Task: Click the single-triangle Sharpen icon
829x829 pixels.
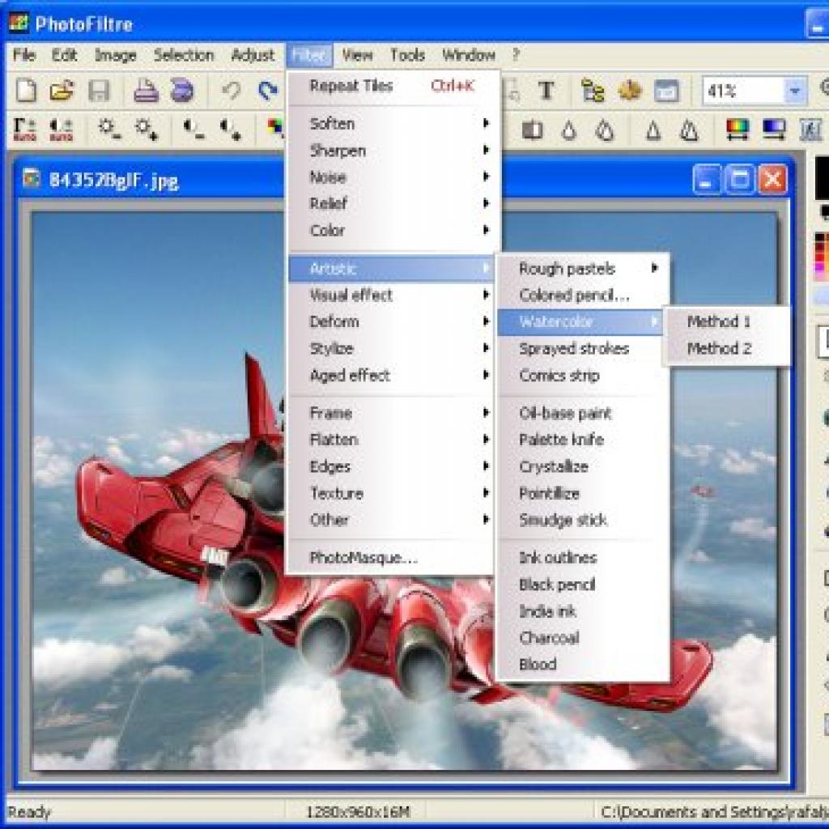Action: [653, 129]
